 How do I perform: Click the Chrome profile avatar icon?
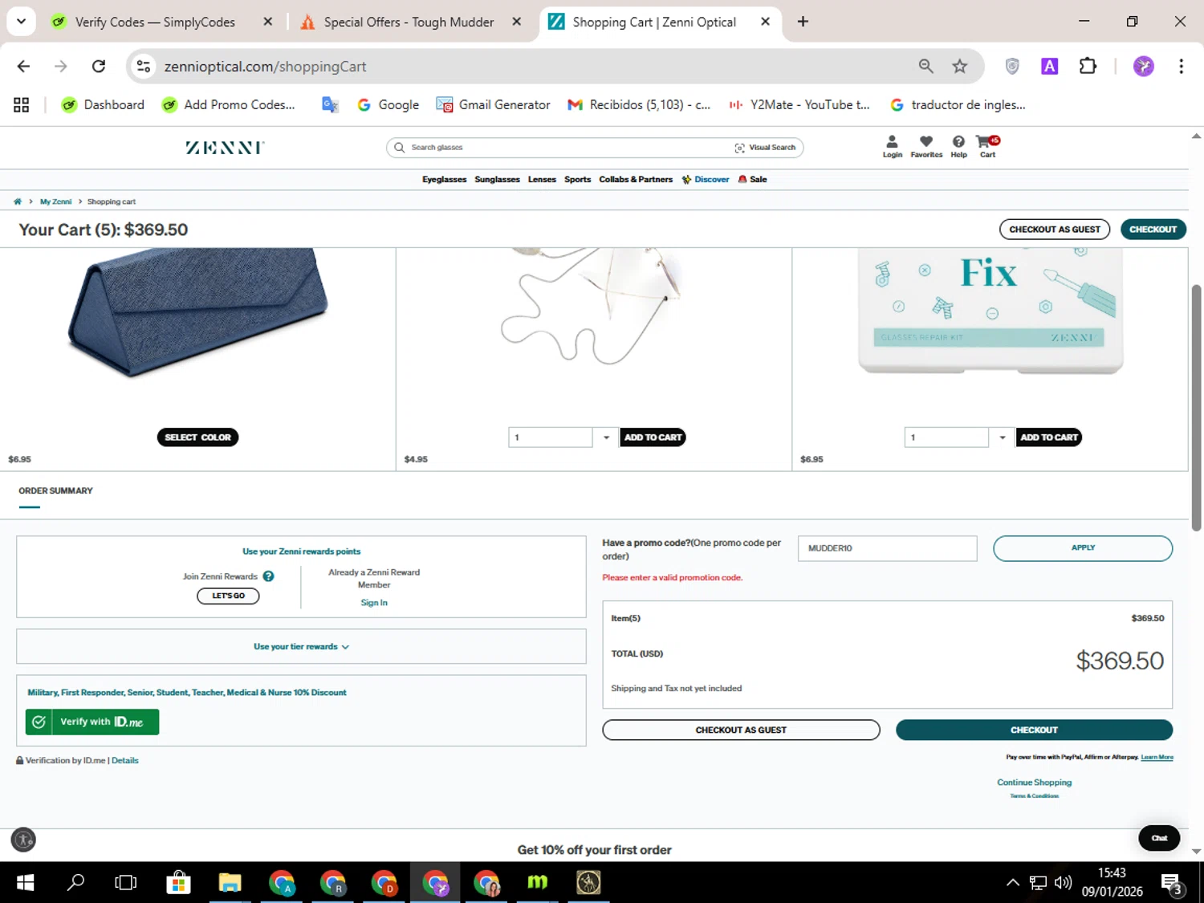click(1144, 67)
